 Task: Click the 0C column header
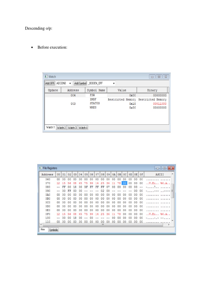pos(125,174)
